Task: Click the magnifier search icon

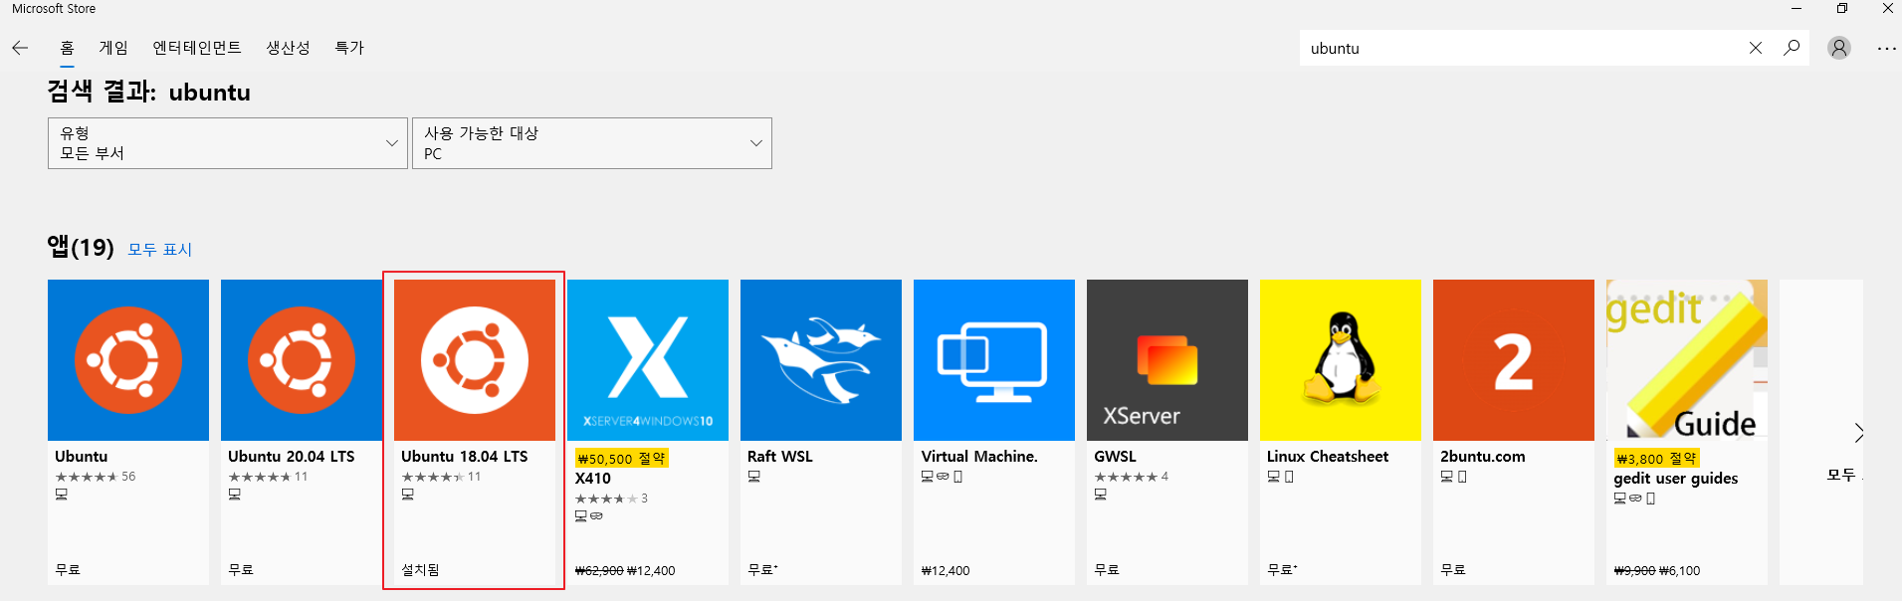Action: [1792, 48]
